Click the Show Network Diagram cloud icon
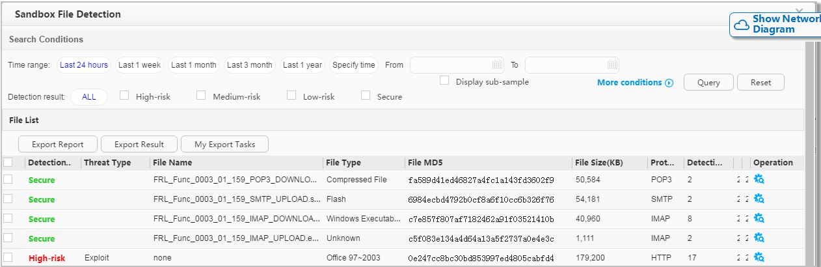The image size is (821, 267). tap(742, 25)
